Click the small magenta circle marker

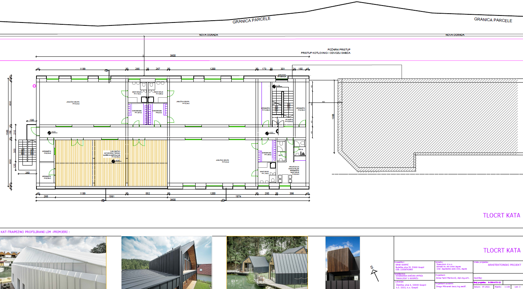click(34, 86)
